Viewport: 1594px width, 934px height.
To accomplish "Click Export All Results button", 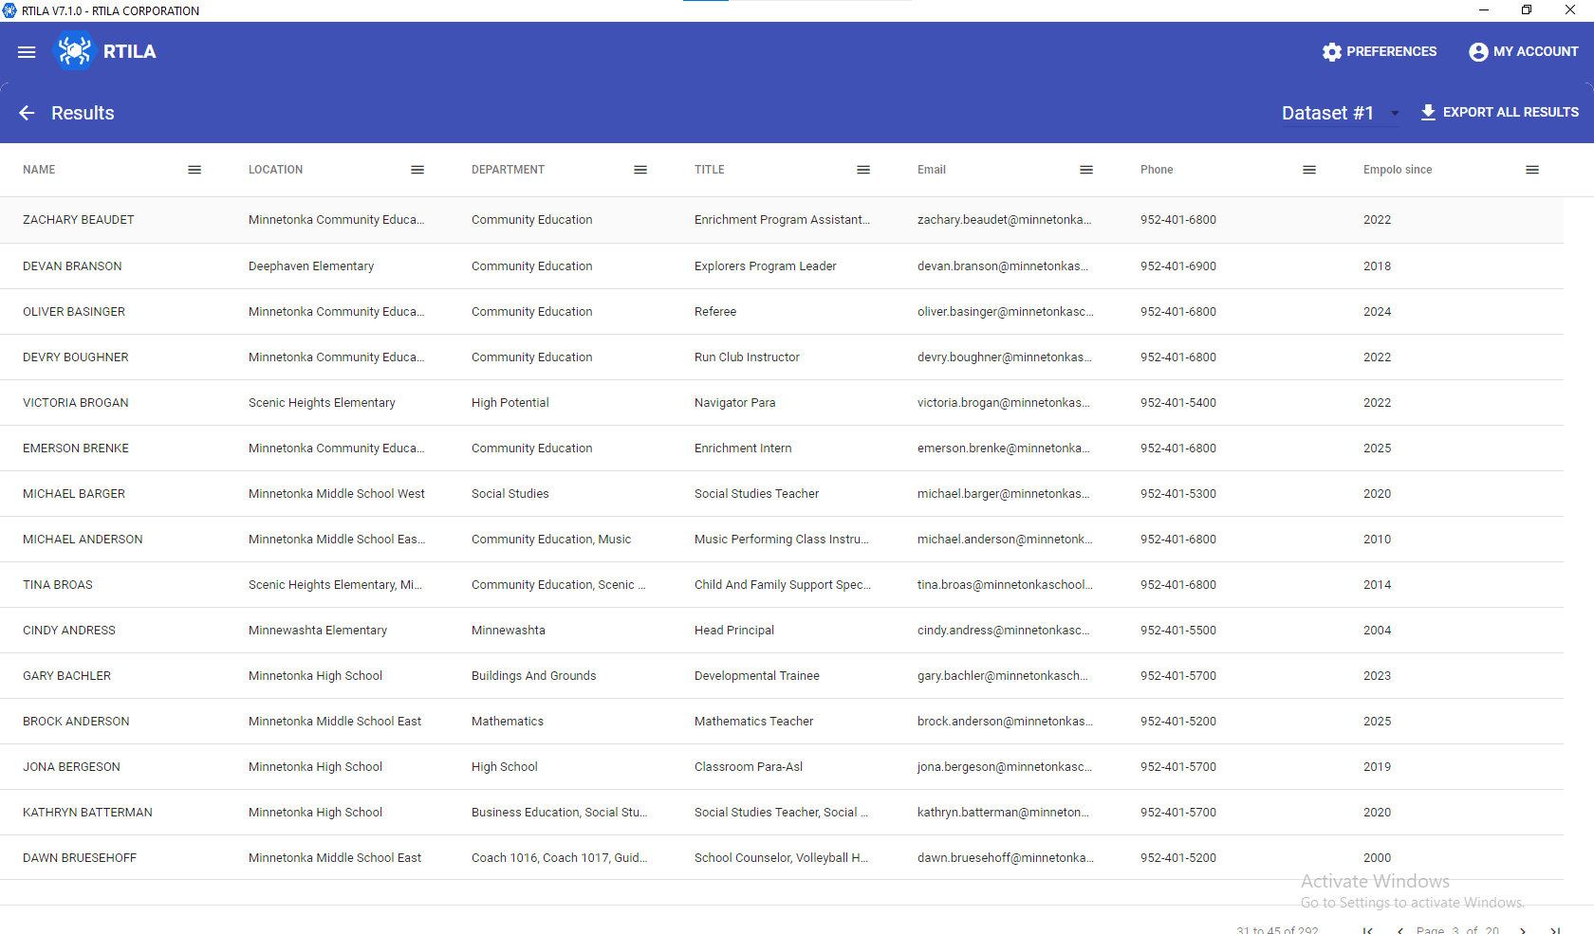I will pos(1499,112).
